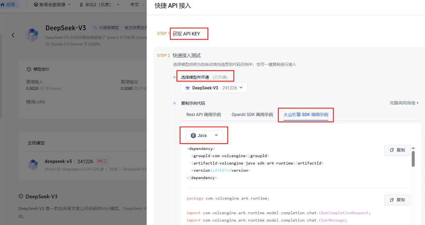This screenshot has width=425, height=225.
Task: Click the 推理输出 price label
Action: pyautogui.click(x=129, y=82)
